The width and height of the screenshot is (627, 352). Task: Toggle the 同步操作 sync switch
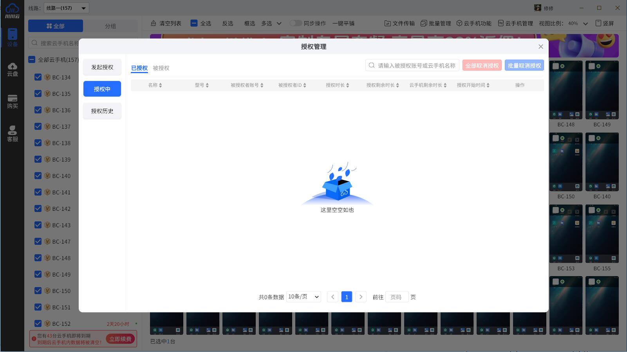coord(295,23)
